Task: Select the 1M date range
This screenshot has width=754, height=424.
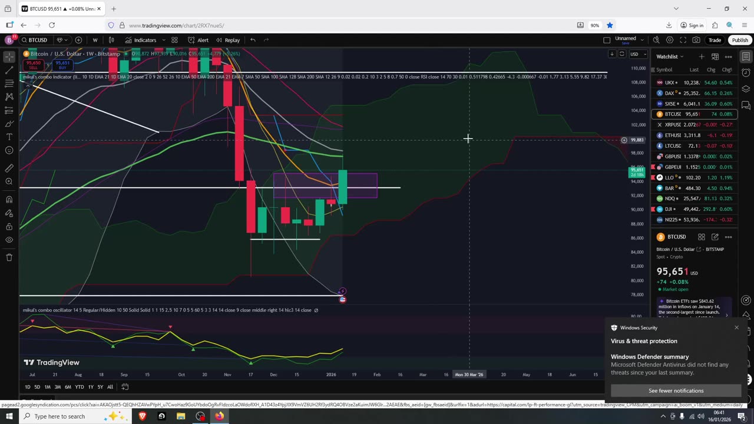Action: click(48, 387)
